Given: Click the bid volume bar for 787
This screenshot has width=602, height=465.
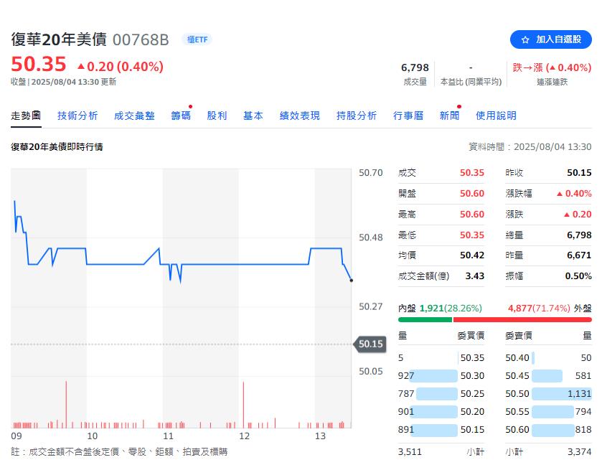Looking at the screenshot, I should [x=437, y=393].
